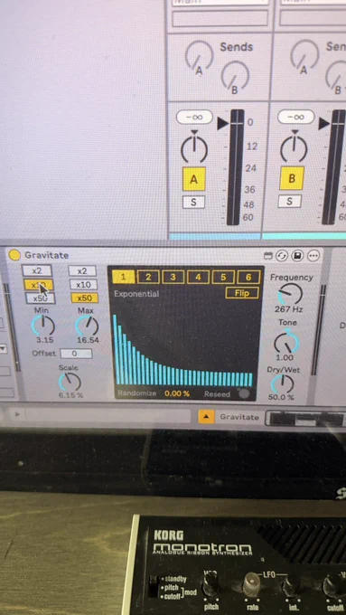
Task: Toggle return track B activator button
Action: (292, 178)
